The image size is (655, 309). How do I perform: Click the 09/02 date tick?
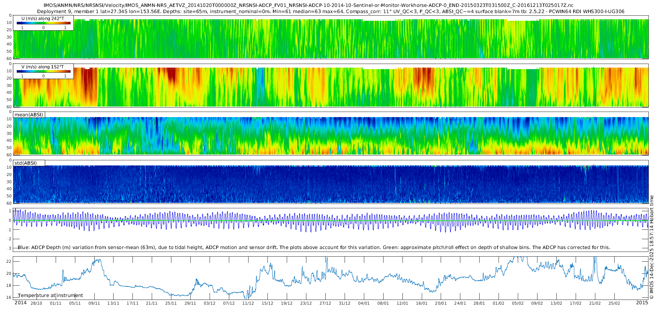[537, 303]
